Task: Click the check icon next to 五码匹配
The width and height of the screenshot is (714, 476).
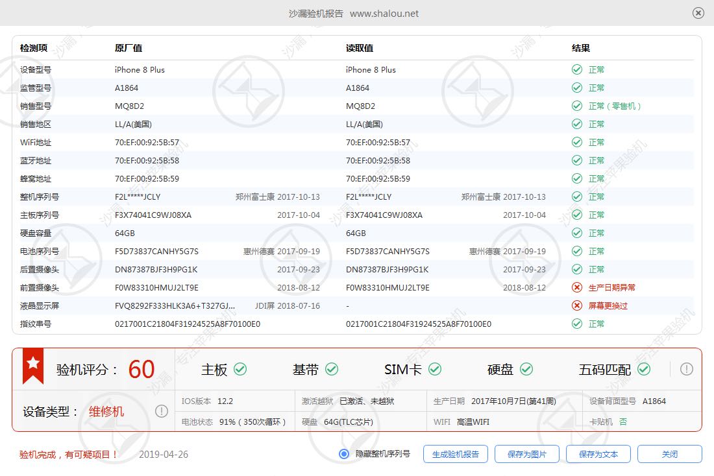Action: (644, 369)
